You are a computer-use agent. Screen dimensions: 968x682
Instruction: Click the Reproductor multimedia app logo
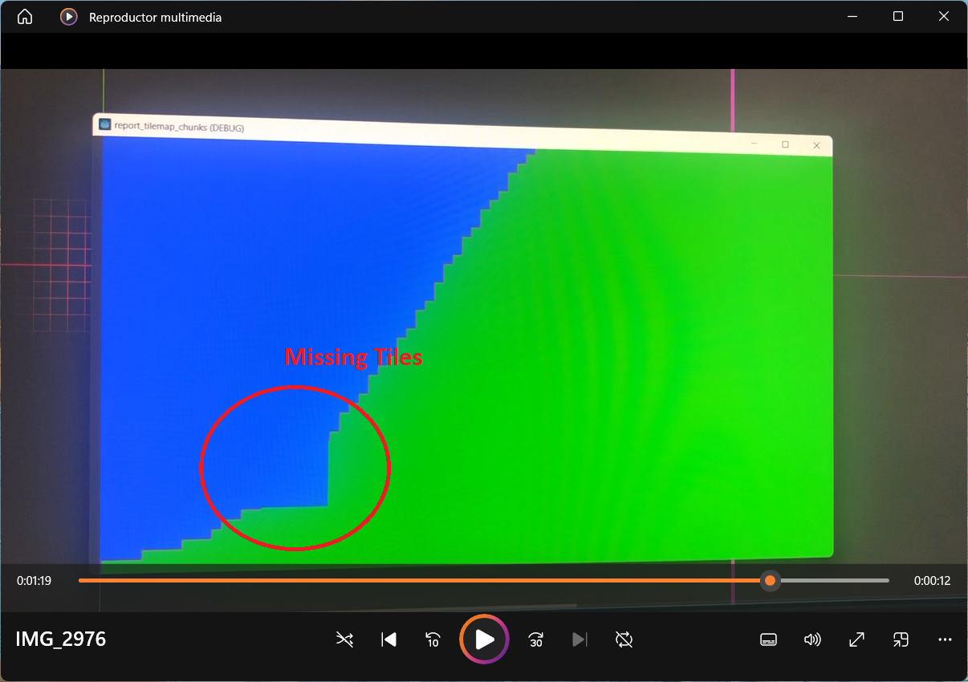pos(68,16)
